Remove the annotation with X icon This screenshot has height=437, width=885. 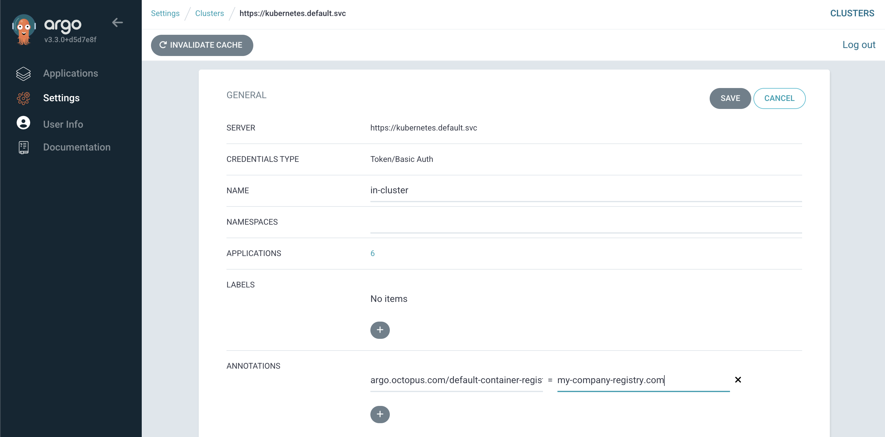point(738,380)
